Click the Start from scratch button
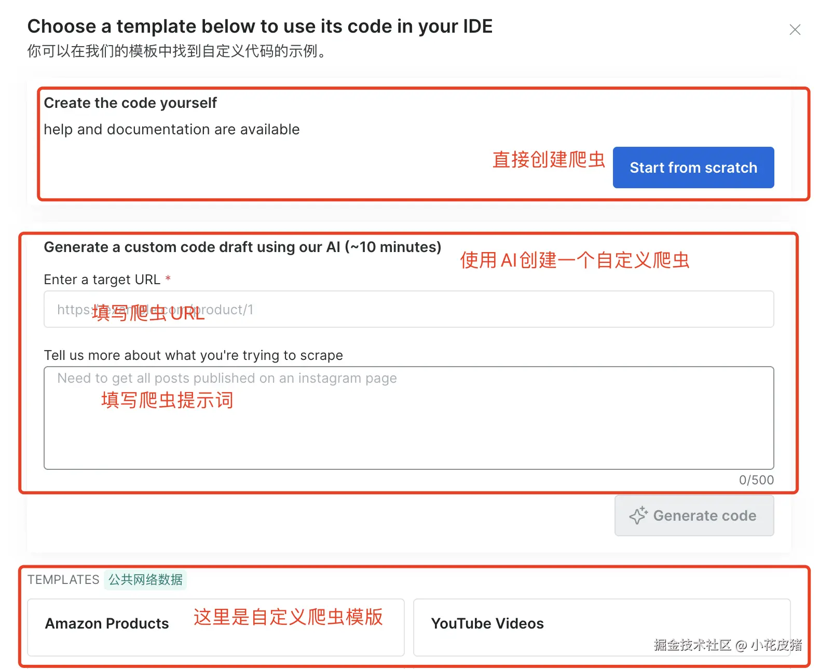This screenshot has width=819, height=669. pyautogui.click(x=693, y=168)
